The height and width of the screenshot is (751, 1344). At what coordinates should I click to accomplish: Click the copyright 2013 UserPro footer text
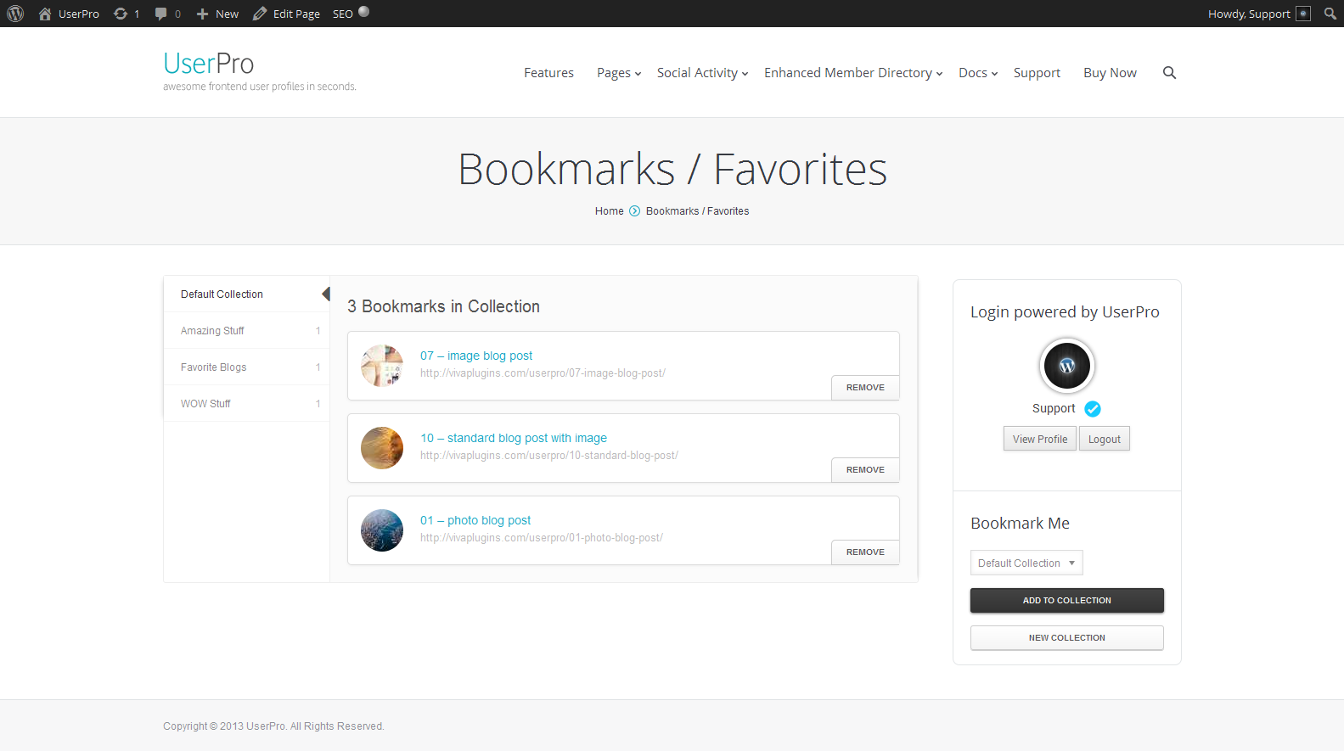(273, 726)
